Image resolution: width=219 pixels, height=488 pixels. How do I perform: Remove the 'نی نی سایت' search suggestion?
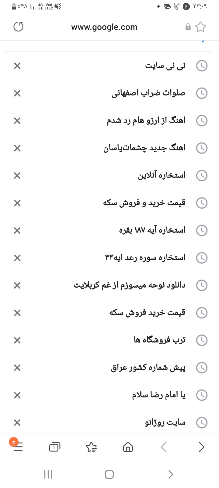(x=17, y=66)
